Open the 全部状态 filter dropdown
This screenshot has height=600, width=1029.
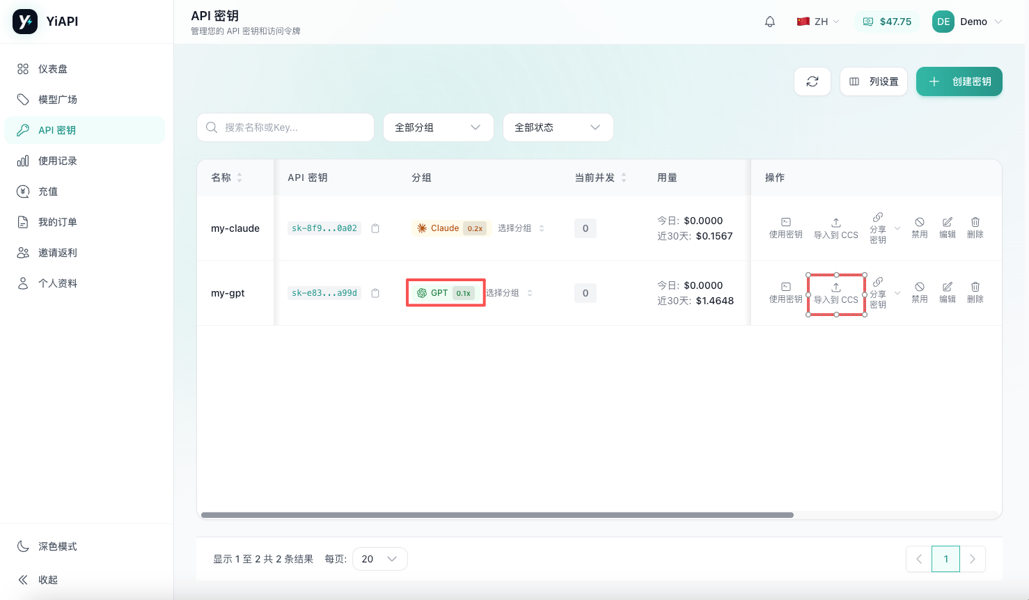click(x=558, y=127)
